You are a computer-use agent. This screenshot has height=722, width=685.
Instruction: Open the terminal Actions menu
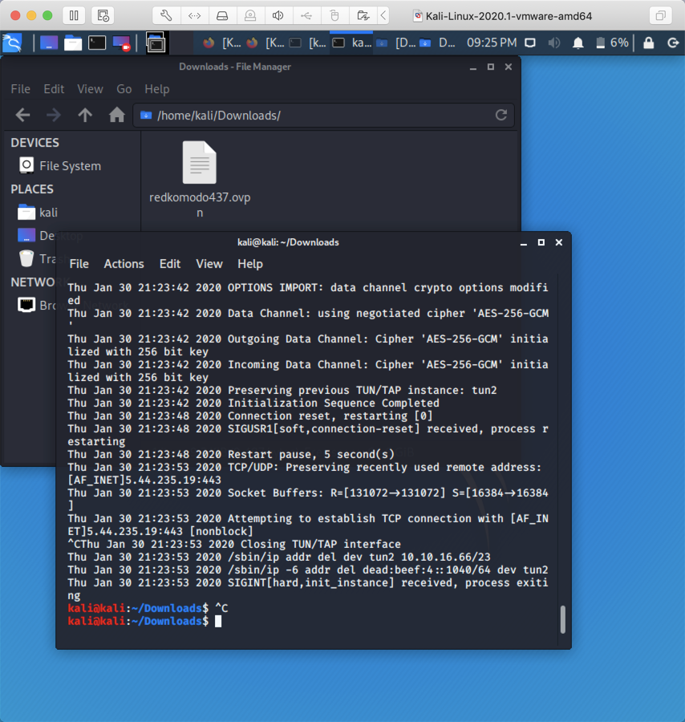(124, 264)
